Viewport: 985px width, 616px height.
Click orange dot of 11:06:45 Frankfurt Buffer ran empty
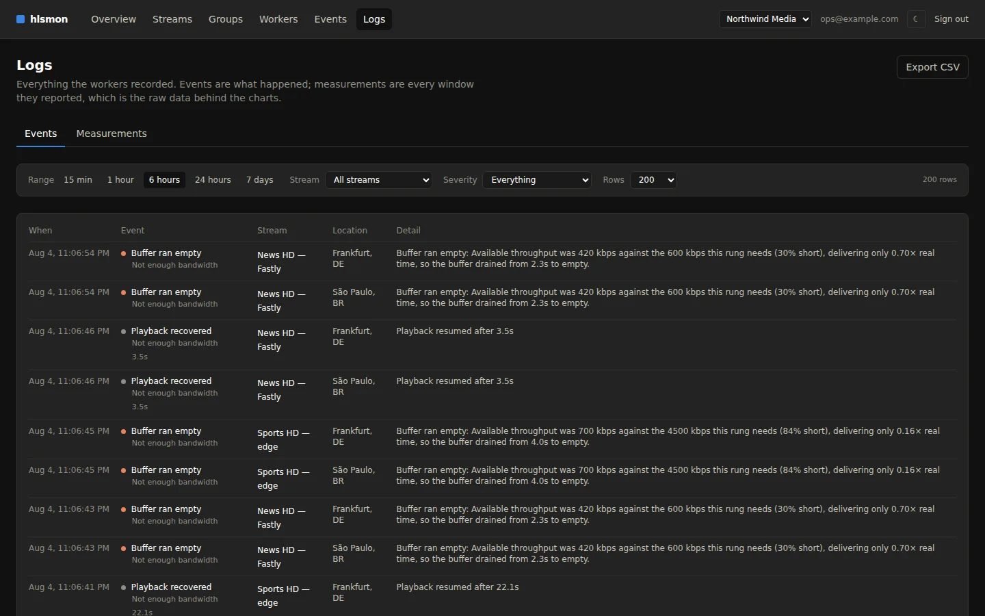[x=124, y=431]
